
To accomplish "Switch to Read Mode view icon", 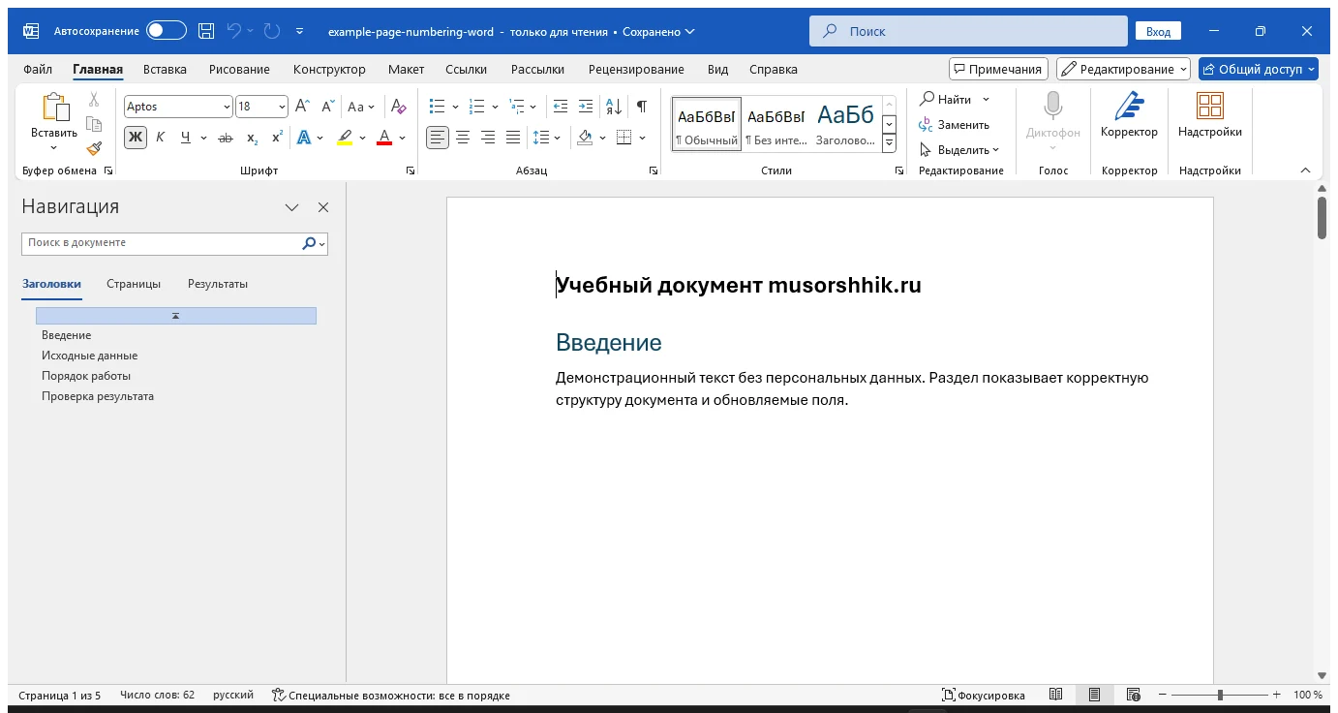I will click(x=1056, y=695).
